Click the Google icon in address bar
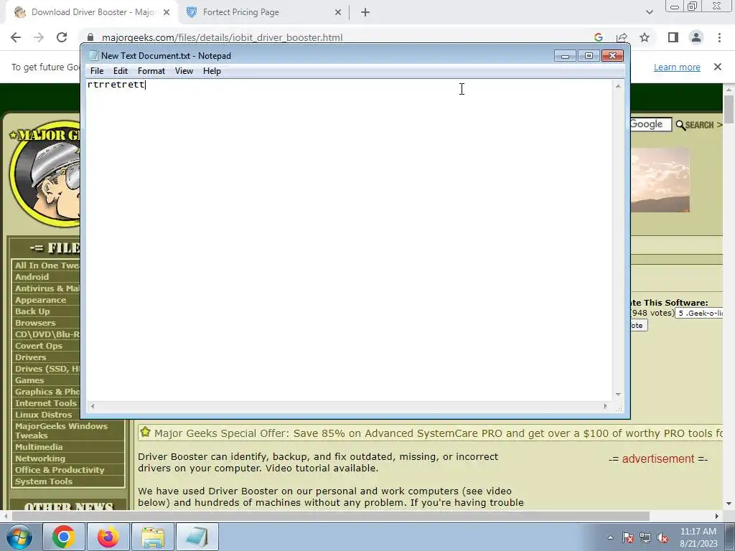 coord(598,37)
